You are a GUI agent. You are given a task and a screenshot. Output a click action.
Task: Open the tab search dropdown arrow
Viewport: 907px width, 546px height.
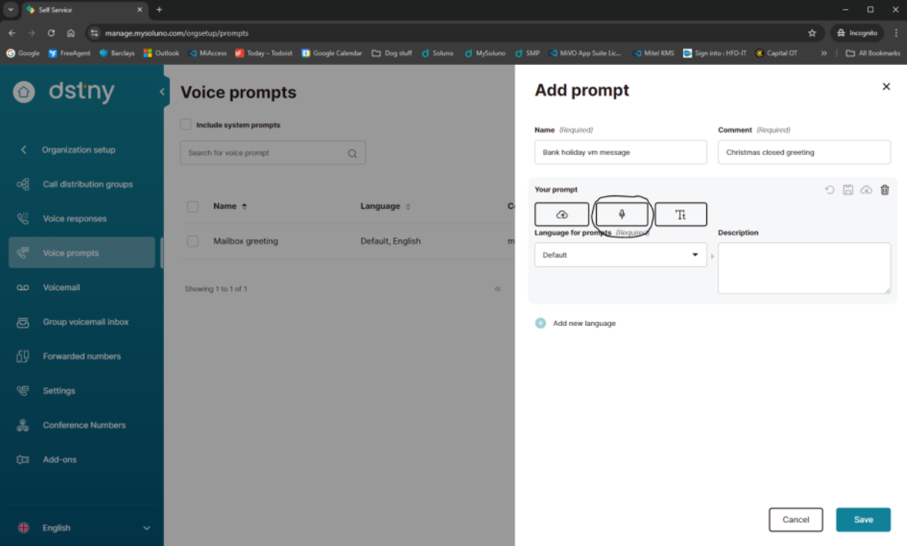[x=10, y=10]
